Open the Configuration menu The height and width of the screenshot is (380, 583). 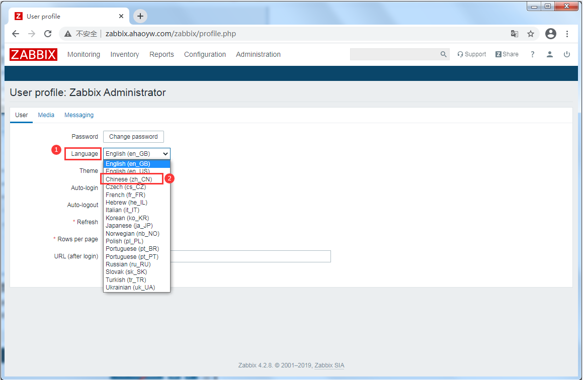coord(205,54)
